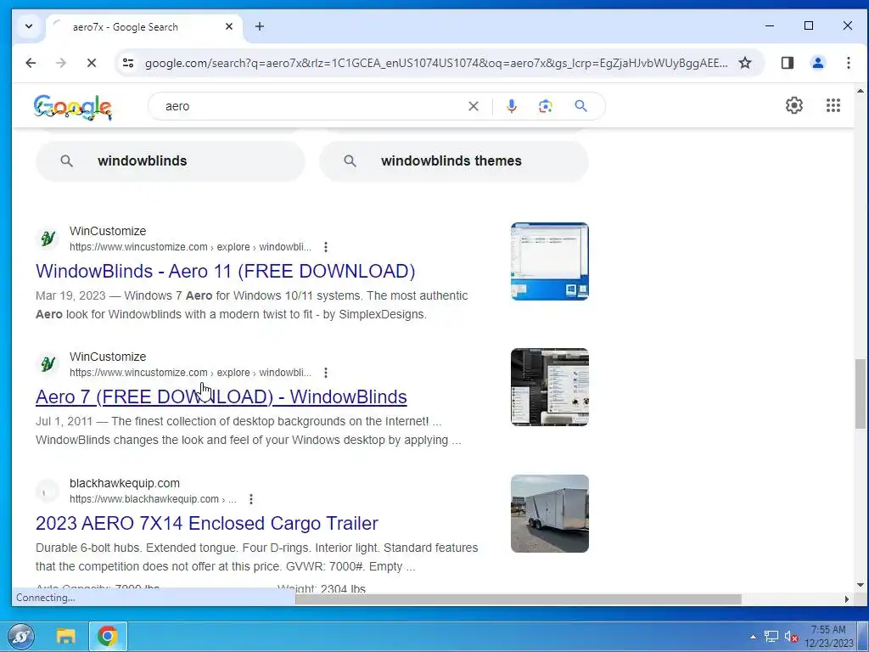Bookmark this page with the star icon

click(x=745, y=63)
